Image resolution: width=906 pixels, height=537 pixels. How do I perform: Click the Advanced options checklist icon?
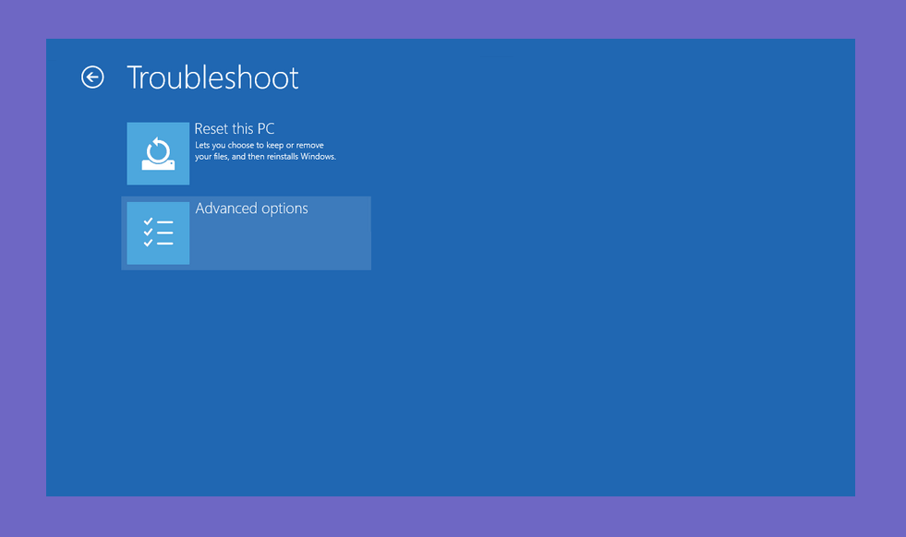click(x=158, y=233)
